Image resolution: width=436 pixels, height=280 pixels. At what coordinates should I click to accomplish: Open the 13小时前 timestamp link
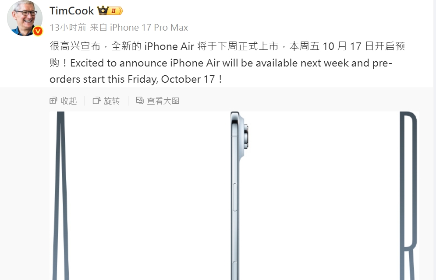click(68, 28)
